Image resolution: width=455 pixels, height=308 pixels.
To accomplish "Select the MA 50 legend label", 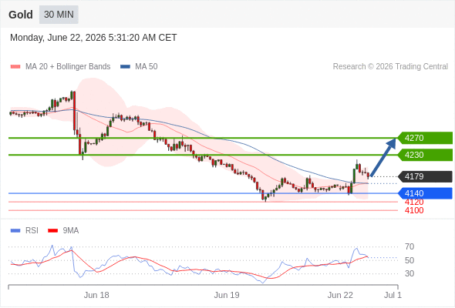I will (x=147, y=67).
